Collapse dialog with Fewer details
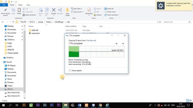This screenshot has height=108, width=193. coord(75,70)
